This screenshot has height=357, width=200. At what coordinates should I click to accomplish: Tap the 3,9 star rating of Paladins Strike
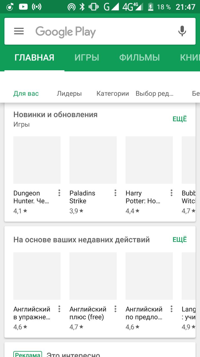click(76, 211)
